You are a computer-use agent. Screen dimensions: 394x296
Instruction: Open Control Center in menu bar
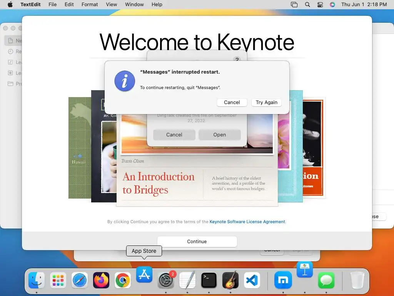(320, 5)
